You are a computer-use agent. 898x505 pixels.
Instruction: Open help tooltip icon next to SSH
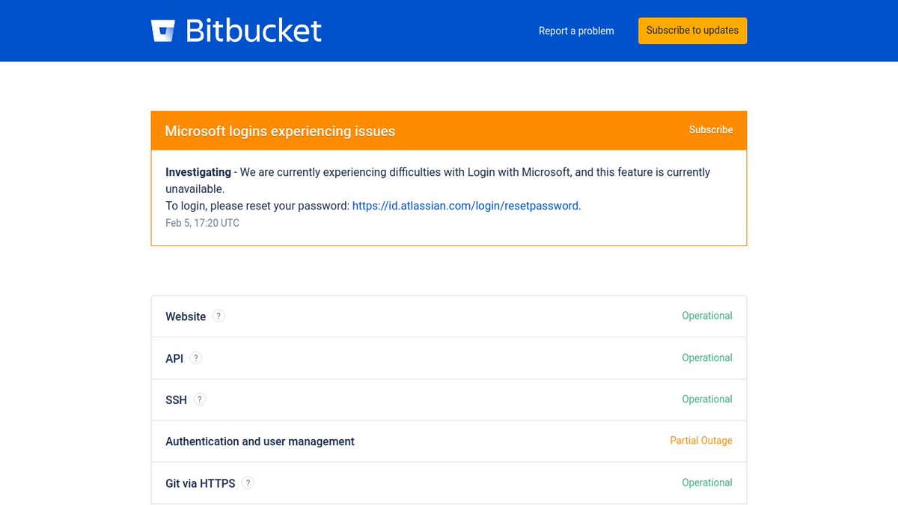(199, 400)
